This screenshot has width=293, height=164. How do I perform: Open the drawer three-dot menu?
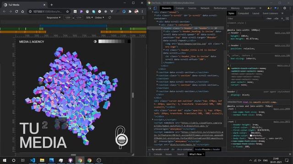tap(150, 154)
